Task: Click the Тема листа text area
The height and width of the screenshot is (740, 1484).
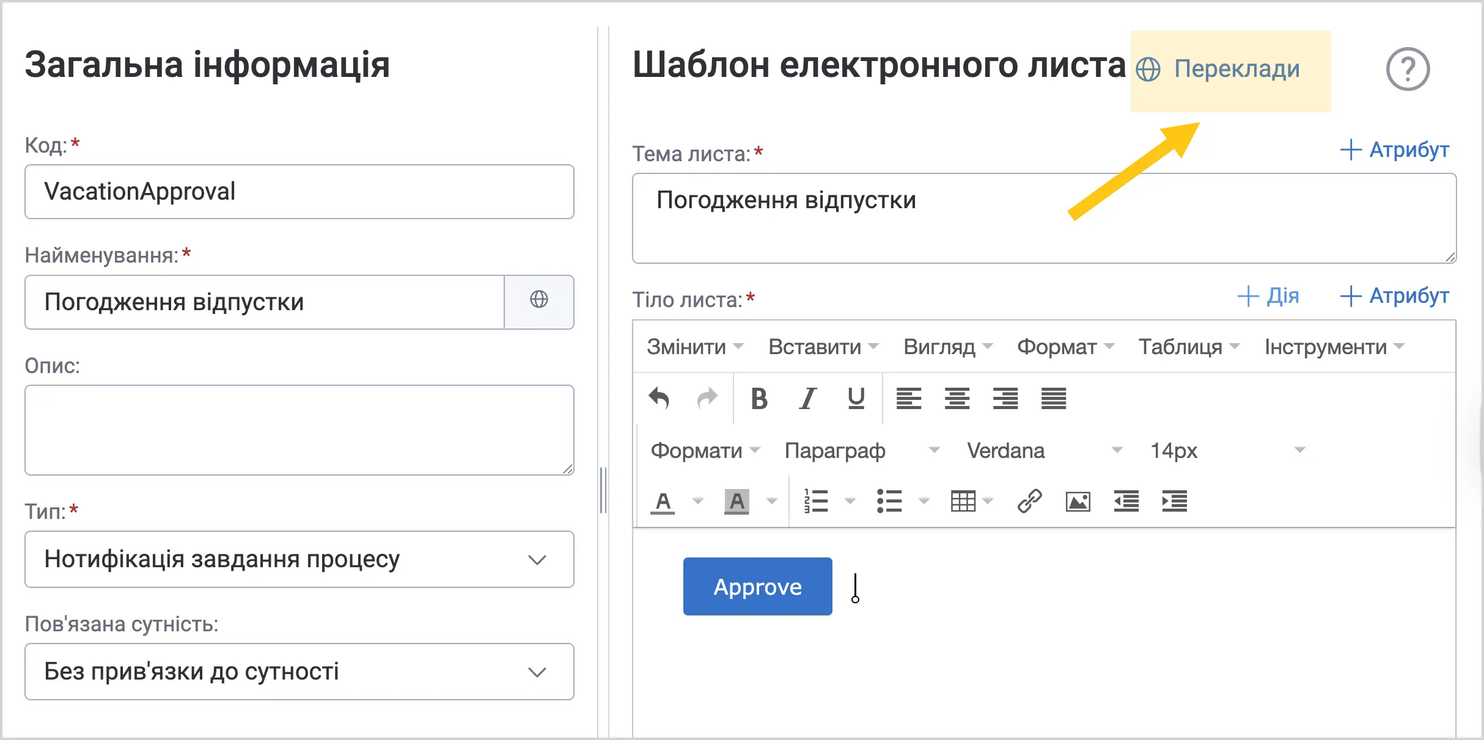Action: pos(1045,219)
